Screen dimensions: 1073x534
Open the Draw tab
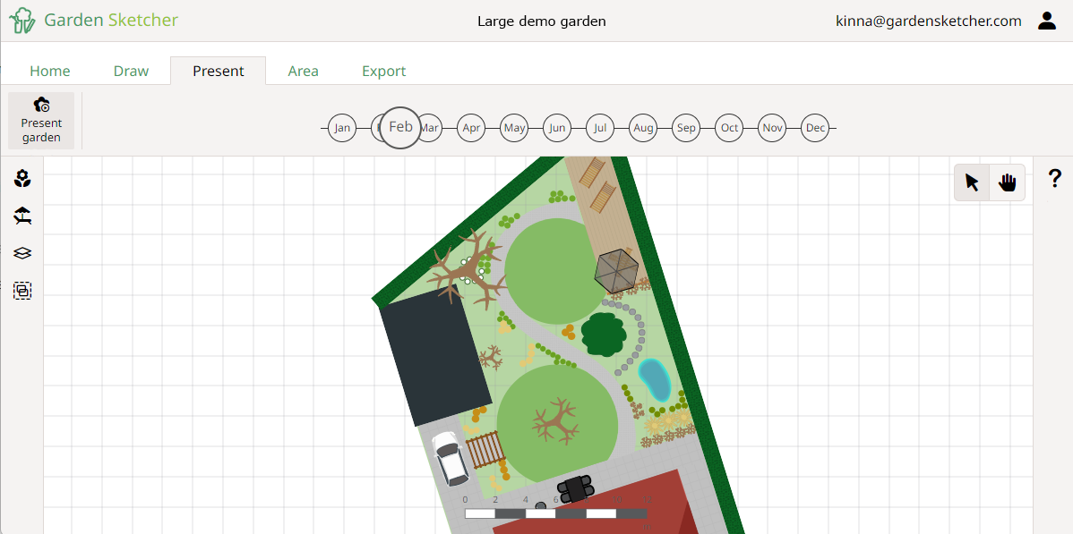pyautogui.click(x=131, y=71)
